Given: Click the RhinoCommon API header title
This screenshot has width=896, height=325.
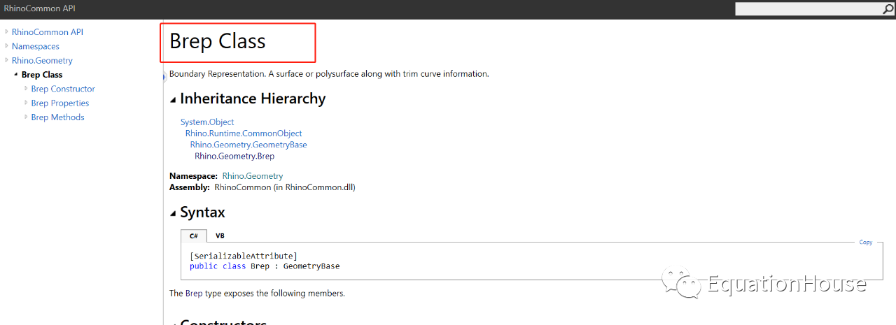Looking at the screenshot, I should click(x=40, y=9).
